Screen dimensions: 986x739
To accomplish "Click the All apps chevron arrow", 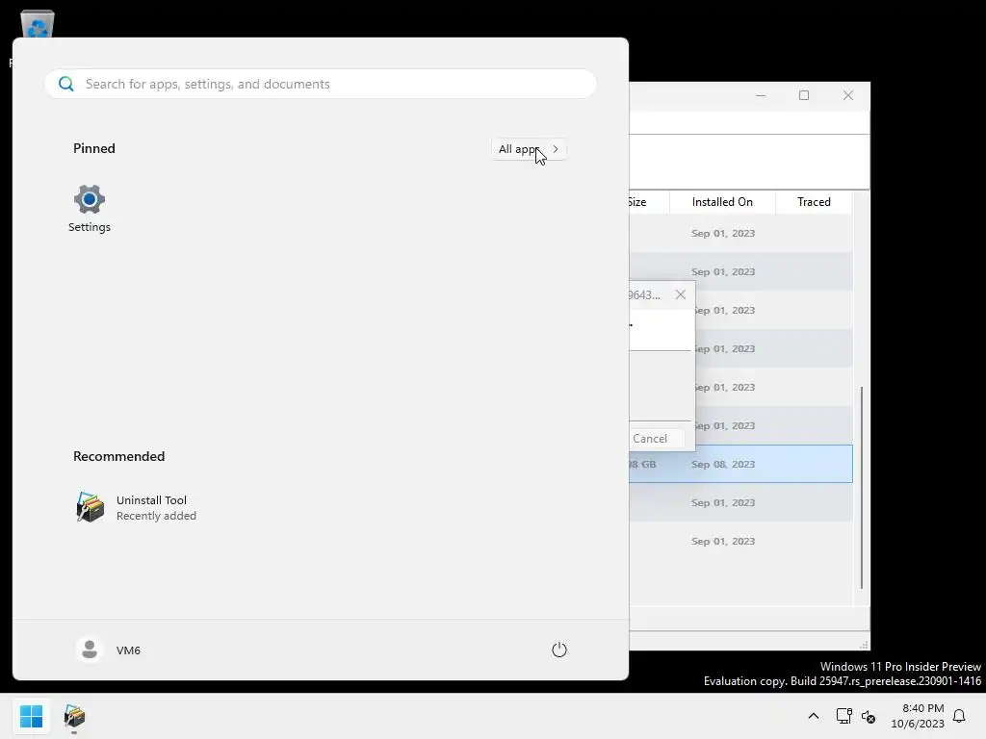I will tap(556, 149).
